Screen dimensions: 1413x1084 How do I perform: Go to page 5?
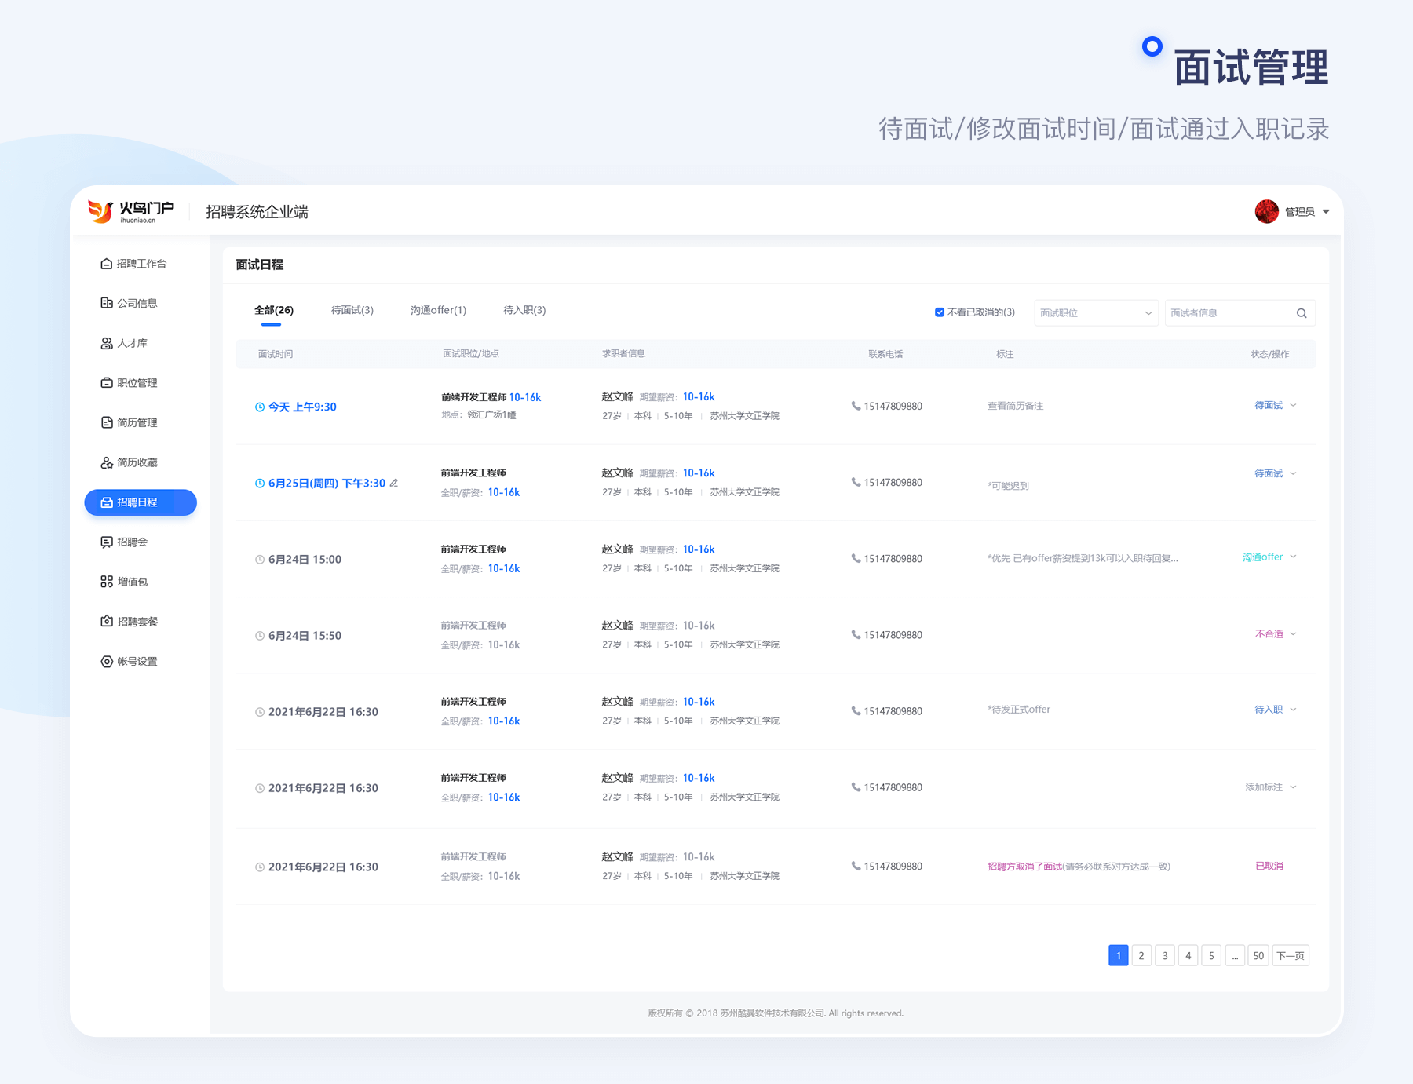[1211, 955]
